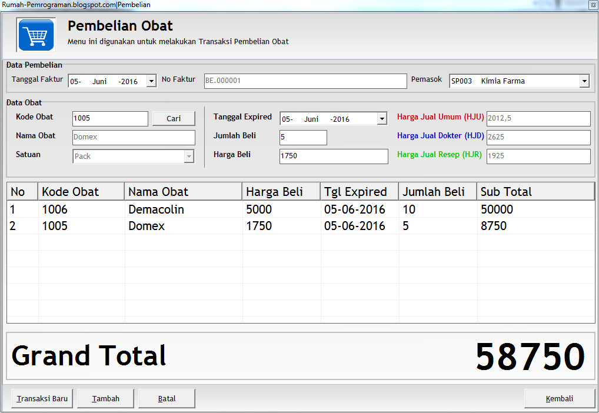
Task: Open the Tanggal Faktur date dropdown
Action: click(152, 81)
